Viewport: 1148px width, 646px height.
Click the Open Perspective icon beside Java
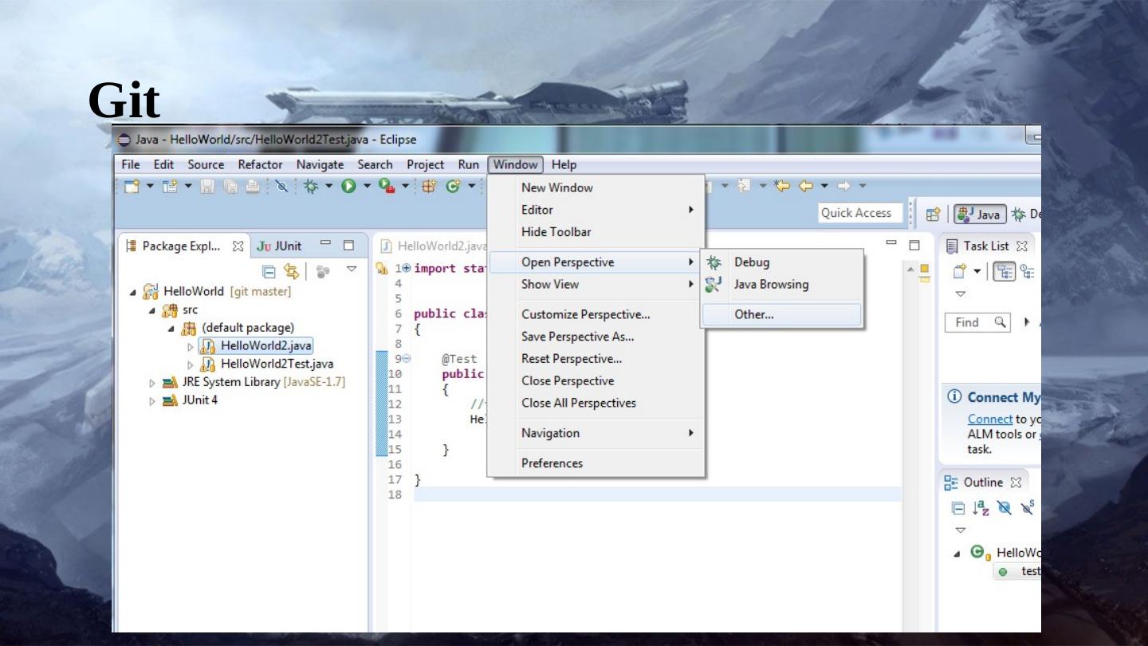pos(931,214)
